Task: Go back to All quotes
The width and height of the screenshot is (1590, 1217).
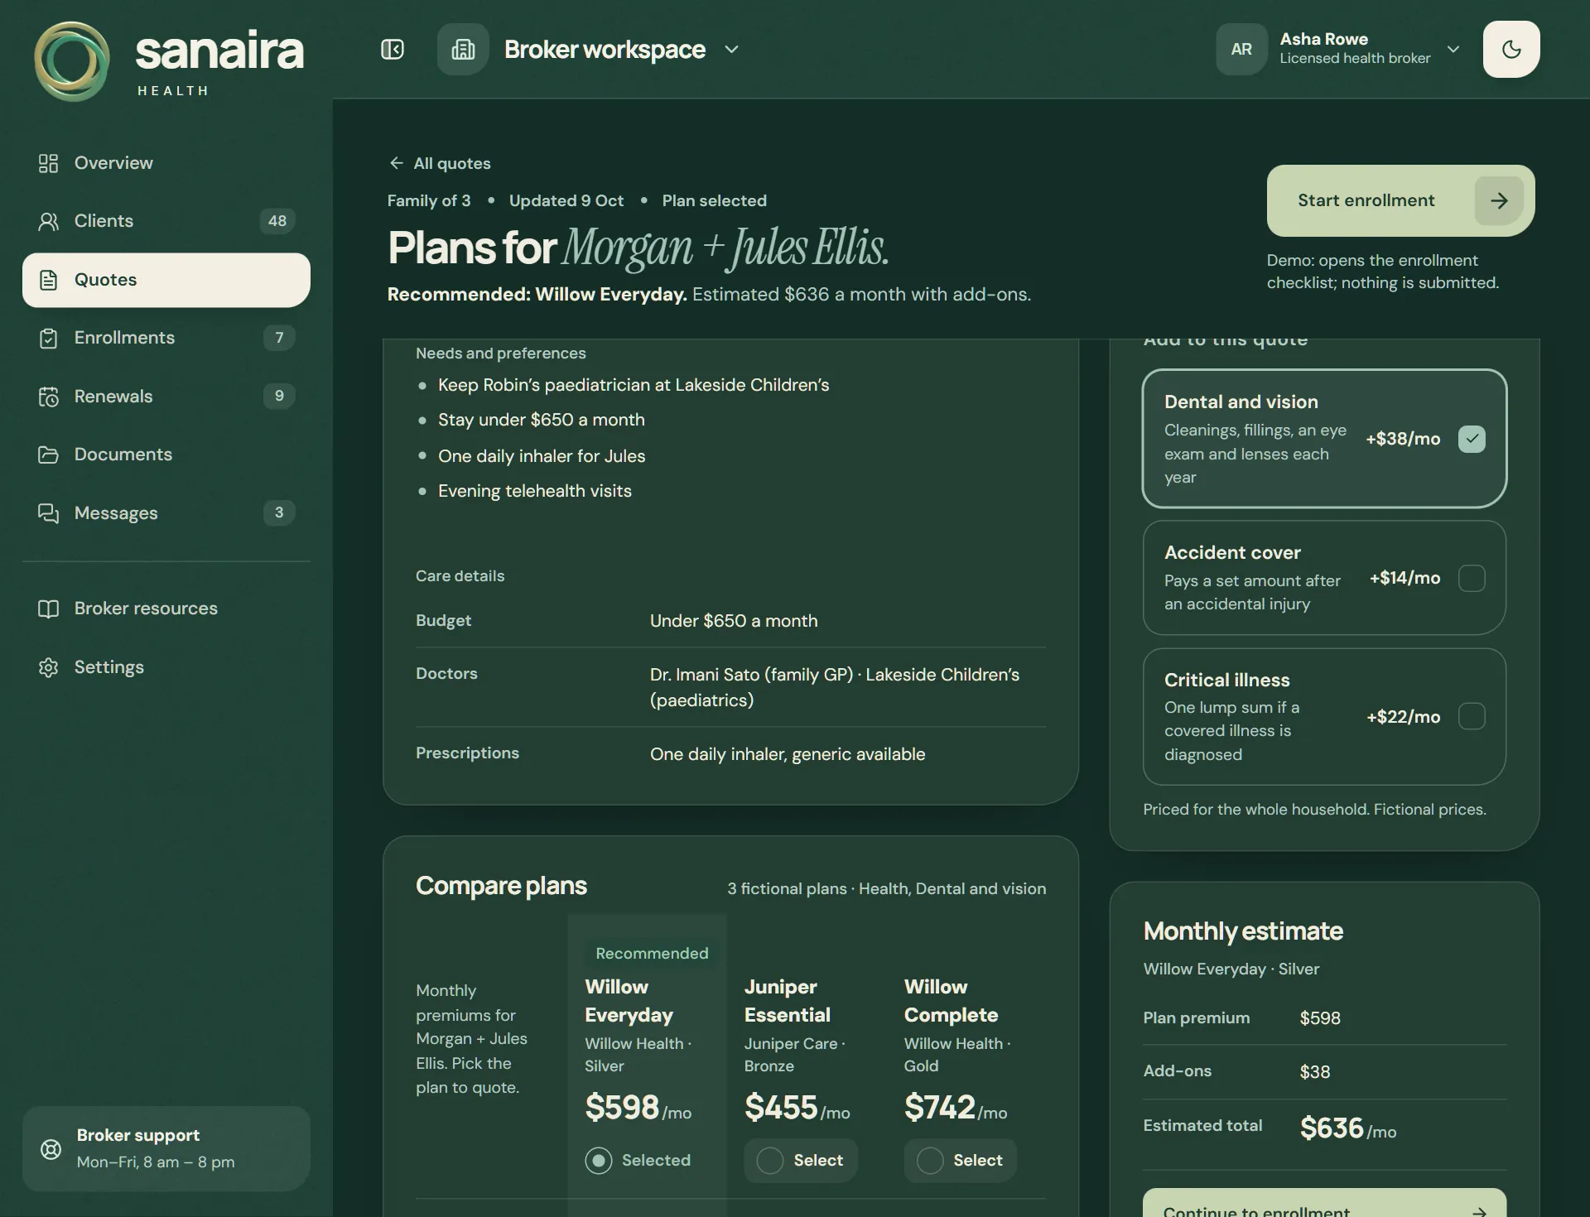Action: pyautogui.click(x=440, y=163)
